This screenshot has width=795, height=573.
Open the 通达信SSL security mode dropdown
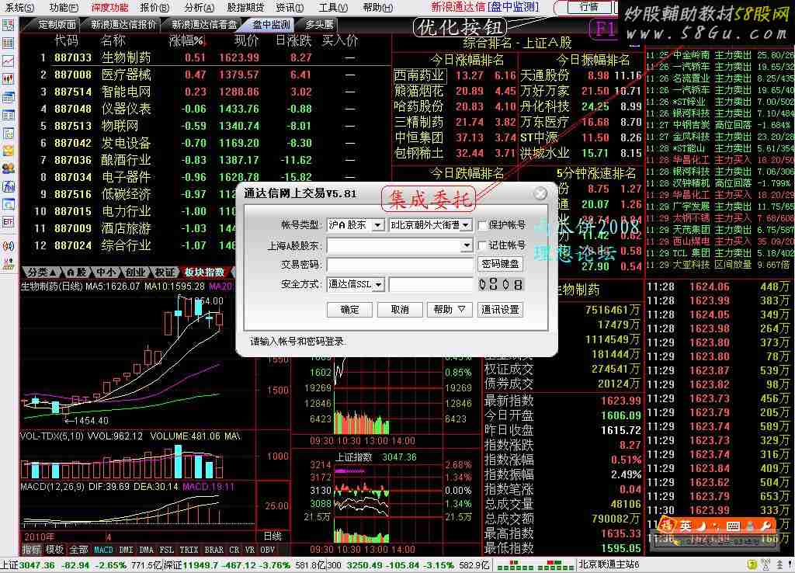point(378,284)
